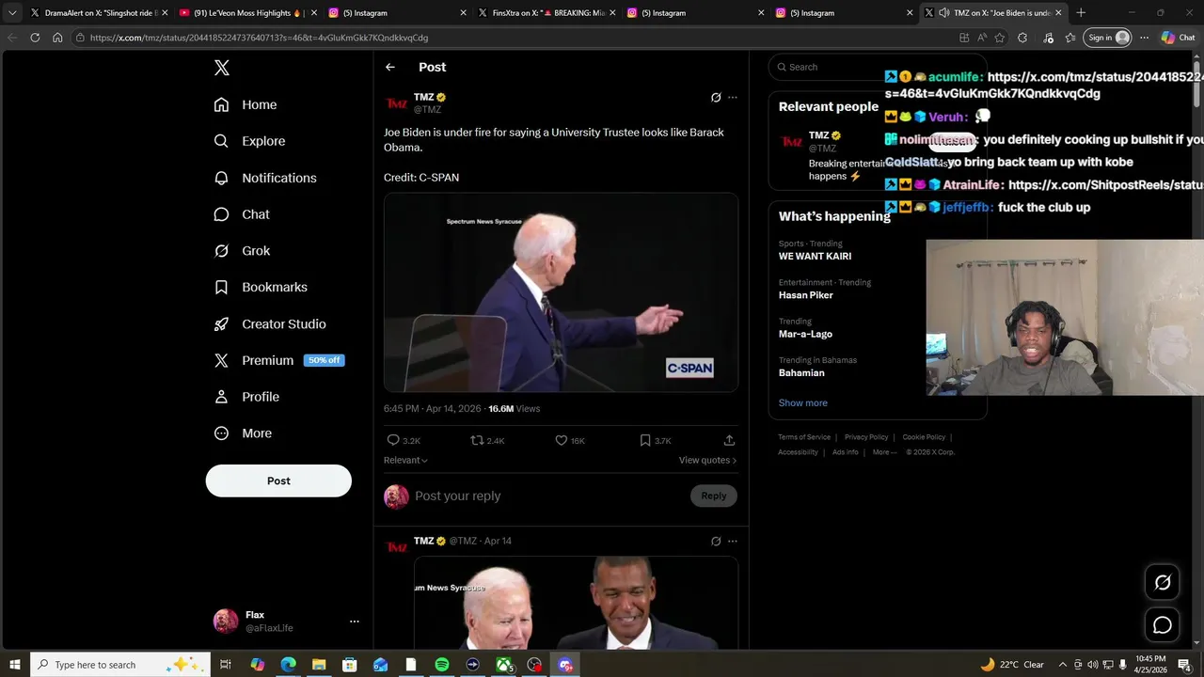Like the post showing 16K

569,440
